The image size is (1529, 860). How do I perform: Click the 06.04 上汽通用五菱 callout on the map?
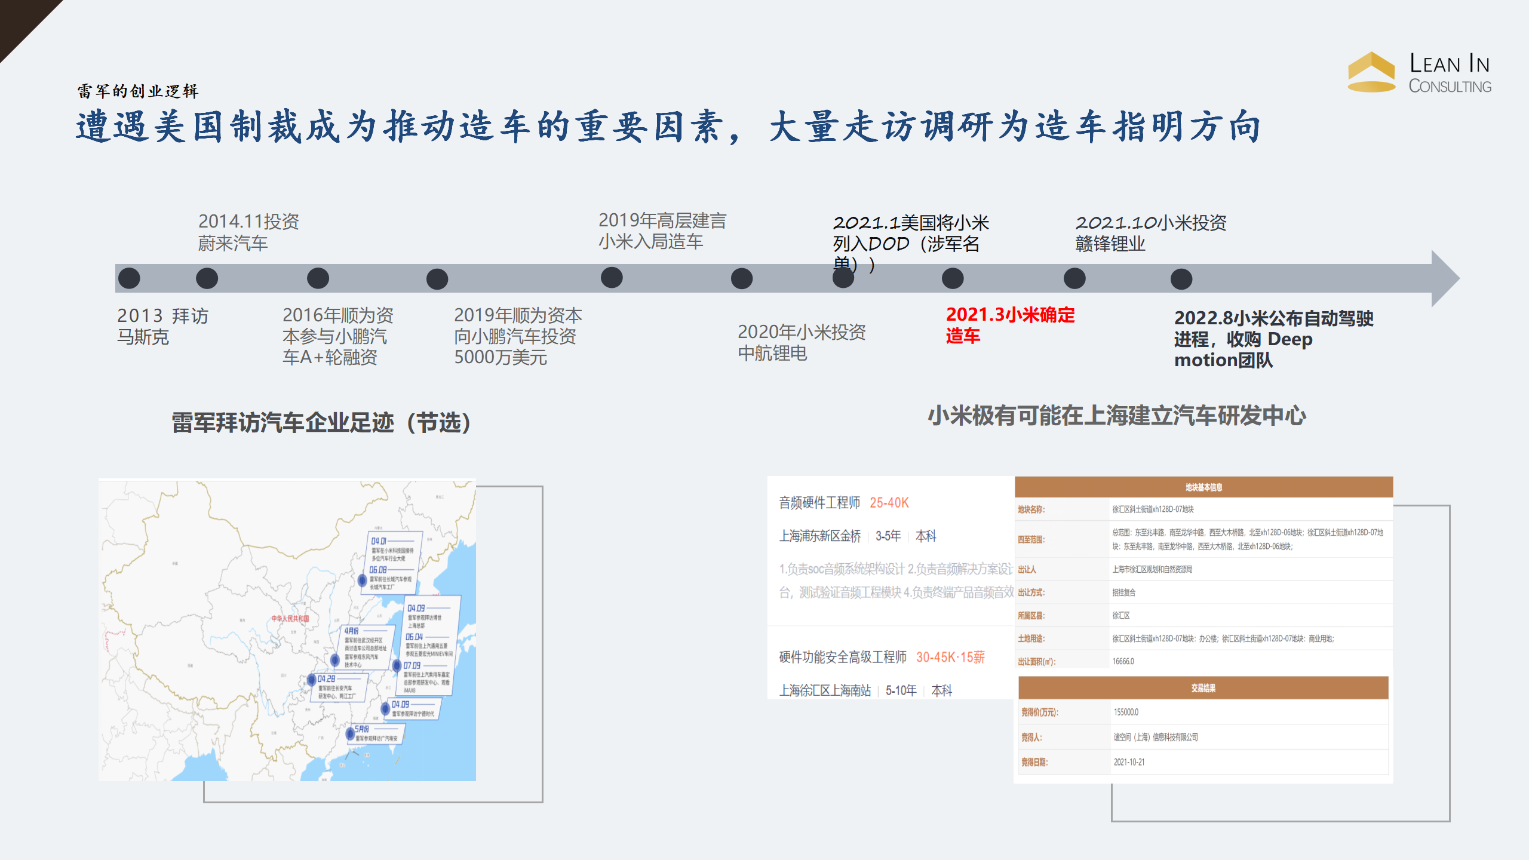(x=428, y=646)
